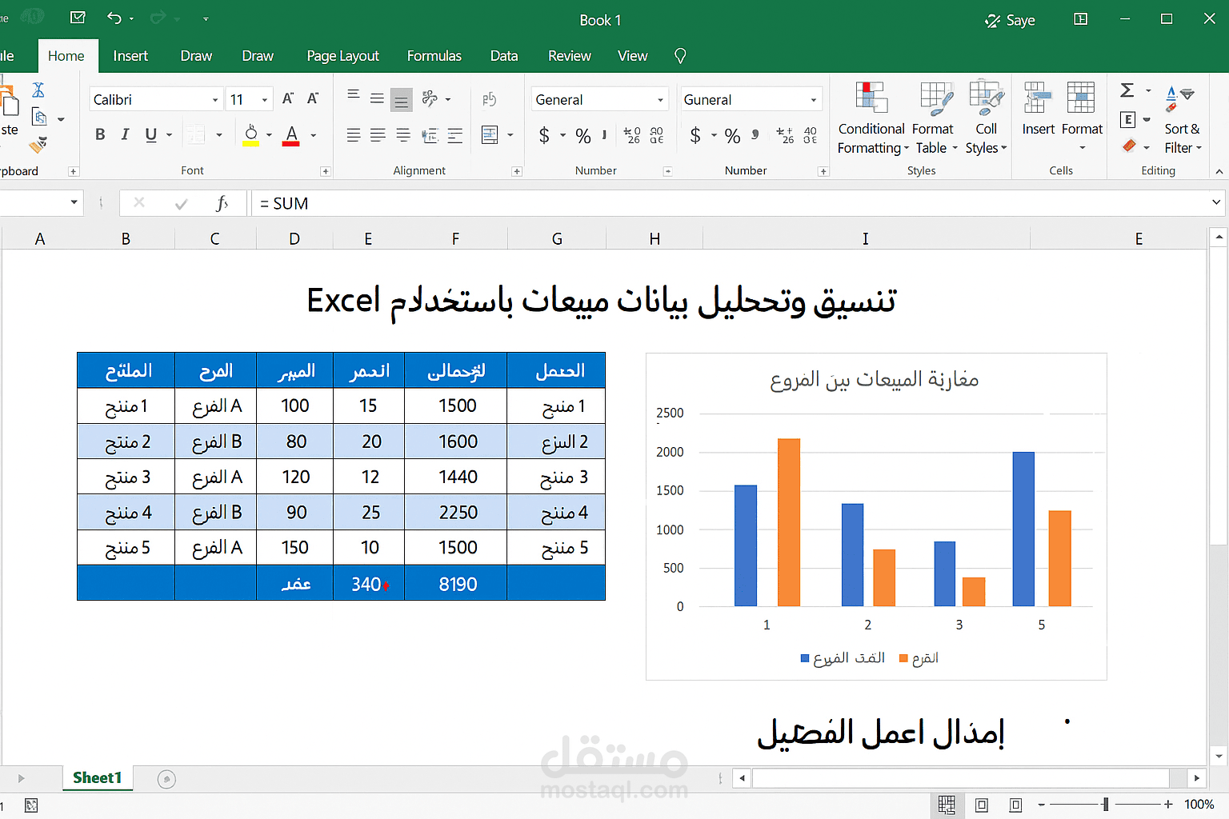The width and height of the screenshot is (1229, 819).
Task: Click the Insert Function fx icon
Action: (222, 203)
